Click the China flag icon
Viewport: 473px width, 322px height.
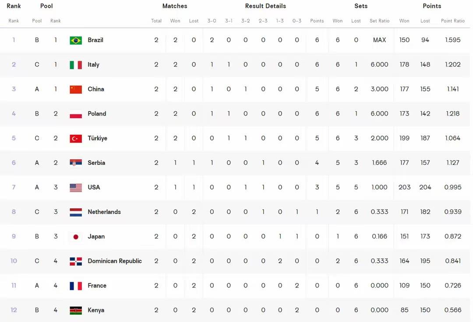[76, 89]
